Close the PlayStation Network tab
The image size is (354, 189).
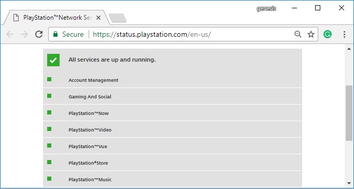pos(98,18)
